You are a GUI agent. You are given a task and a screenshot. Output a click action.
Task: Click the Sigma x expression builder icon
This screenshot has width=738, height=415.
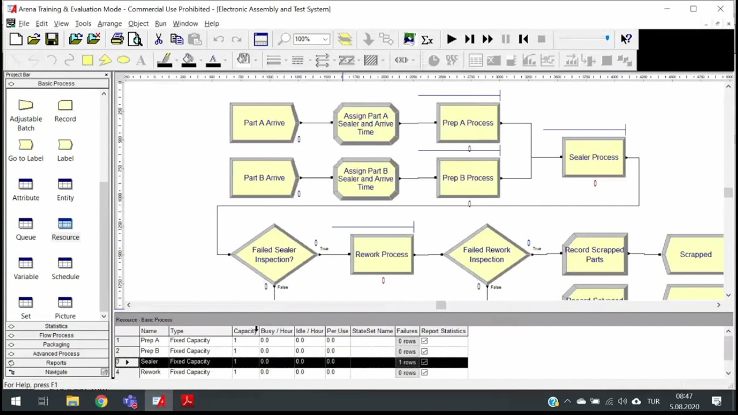click(427, 39)
